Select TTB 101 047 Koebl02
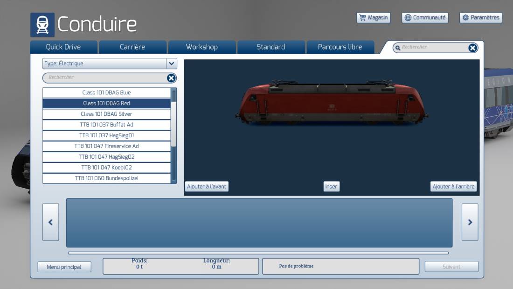Image resolution: width=513 pixels, height=289 pixels. click(x=106, y=168)
